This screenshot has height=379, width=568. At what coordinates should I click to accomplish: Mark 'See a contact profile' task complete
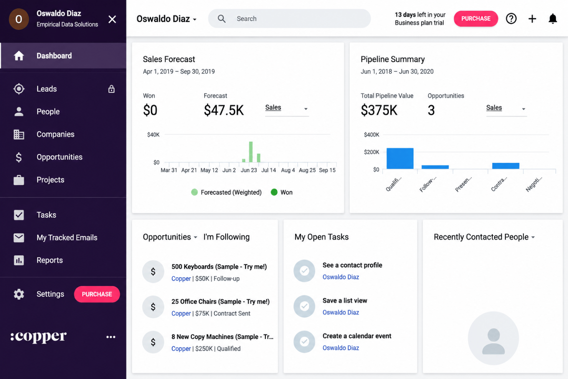[x=304, y=271]
